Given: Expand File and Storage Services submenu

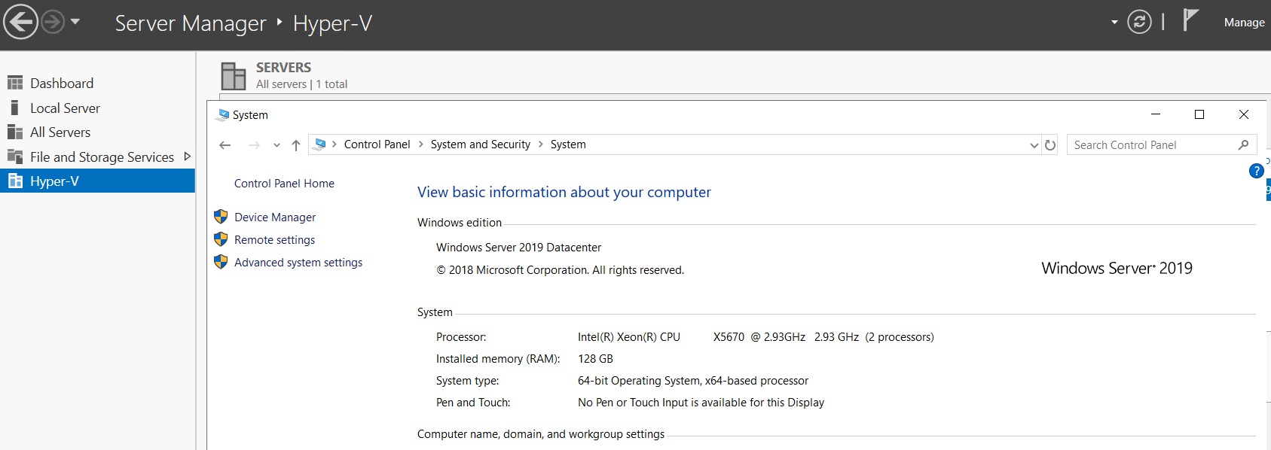Looking at the screenshot, I should pos(187,157).
